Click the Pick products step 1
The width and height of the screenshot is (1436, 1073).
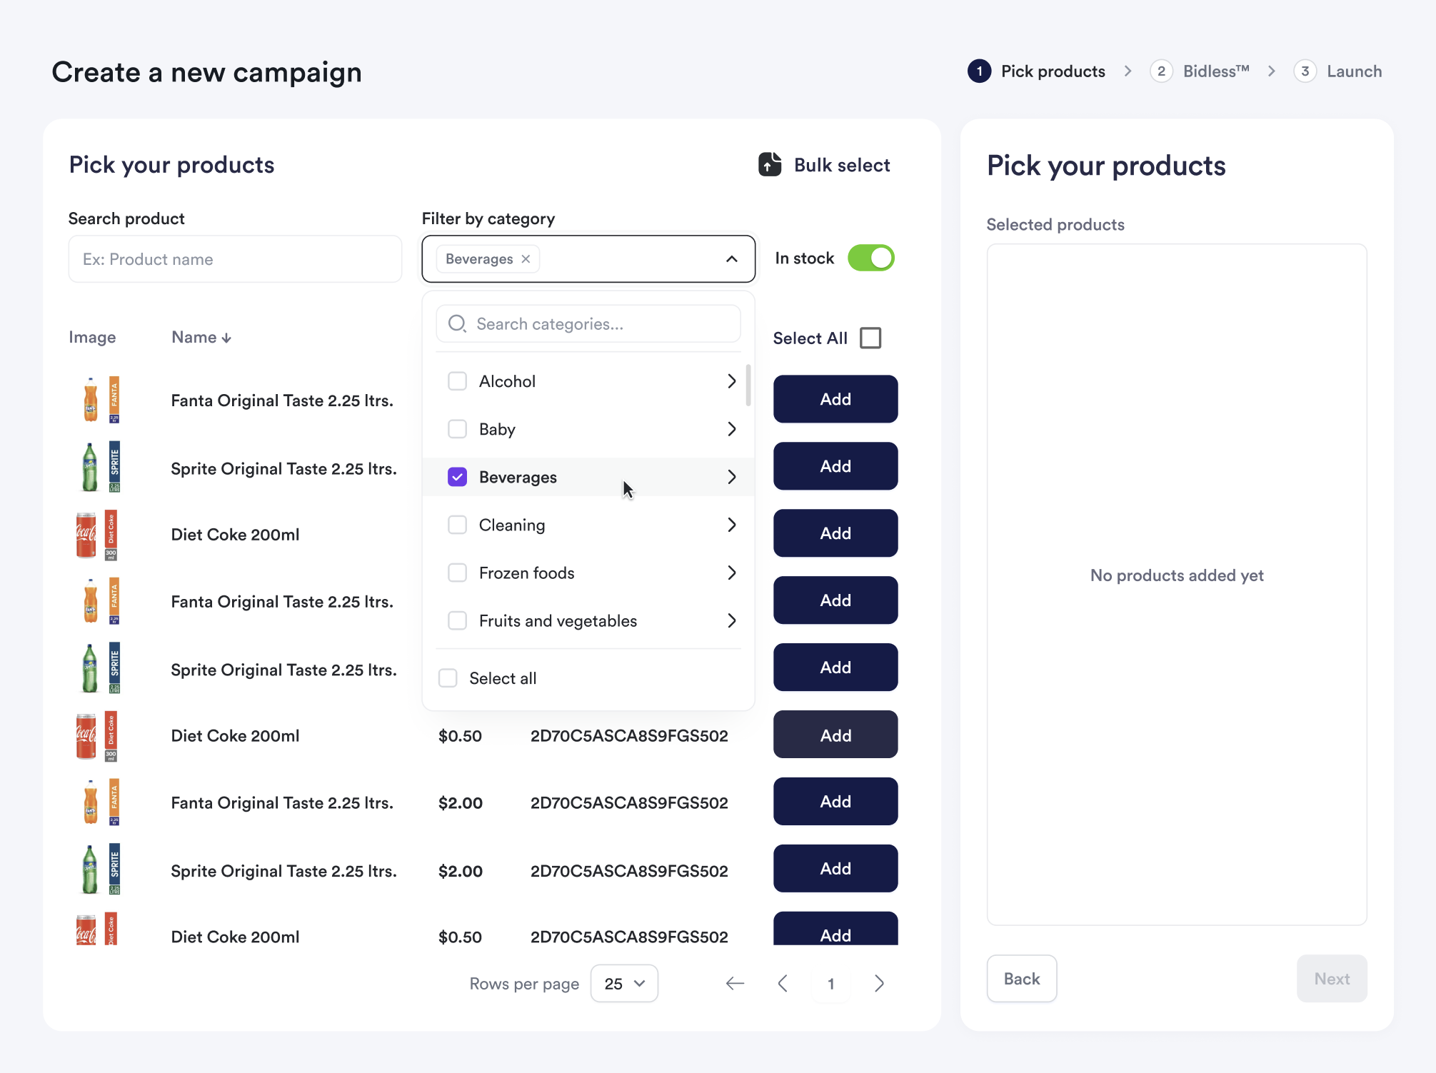[x=1037, y=71]
